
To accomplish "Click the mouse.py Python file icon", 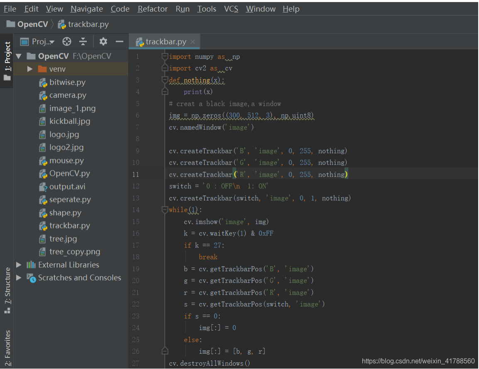I will click(x=43, y=161).
